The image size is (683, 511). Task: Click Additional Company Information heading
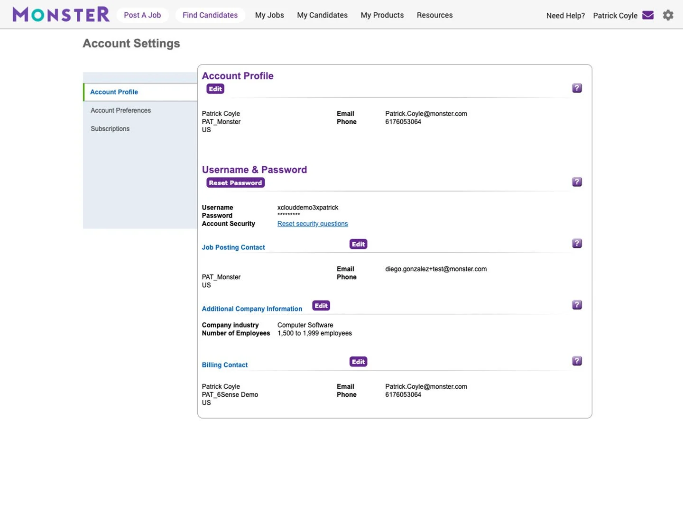[x=252, y=309]
